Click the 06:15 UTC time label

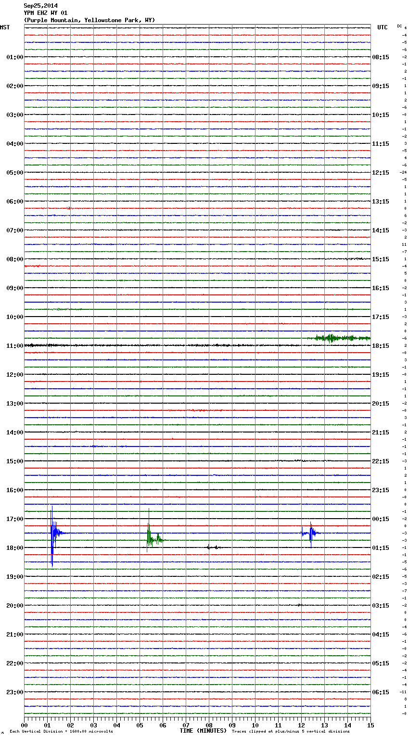tap(381, 692)
